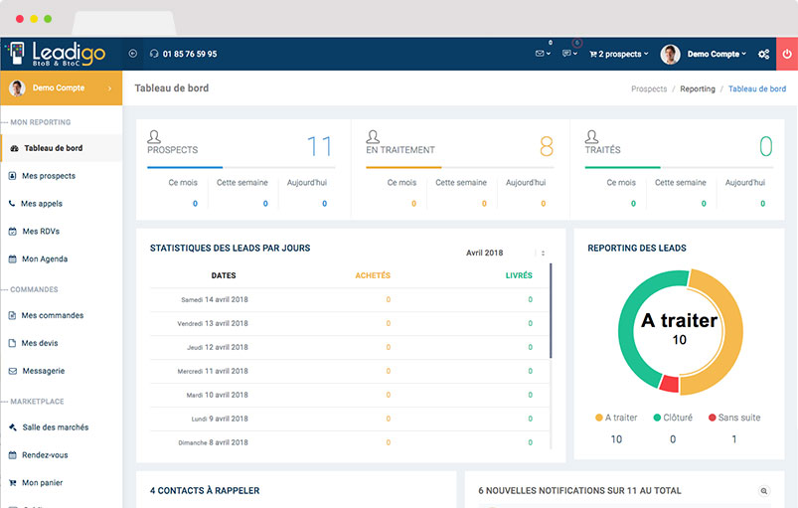Image resolution: width=798 pixels, height=508 pixels.
Task: Click the headset phone support icon
Action: [x=154, y=54]
